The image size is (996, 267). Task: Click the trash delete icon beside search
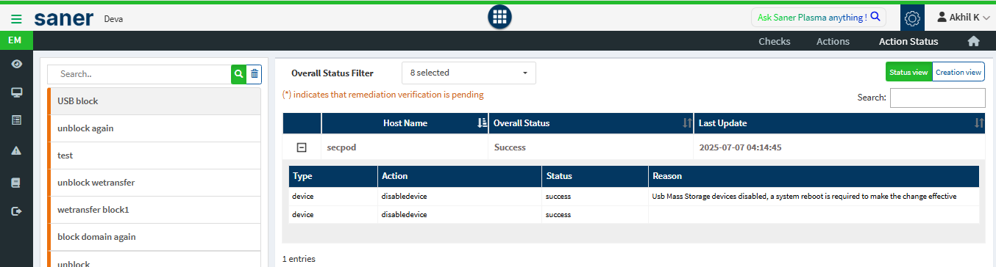pyautogui.click(x=254, y=73)
